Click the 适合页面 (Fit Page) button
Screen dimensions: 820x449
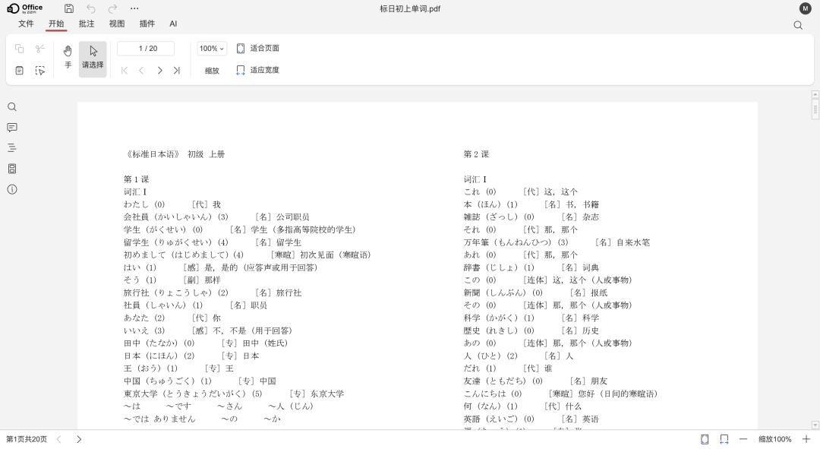[261, 48]
